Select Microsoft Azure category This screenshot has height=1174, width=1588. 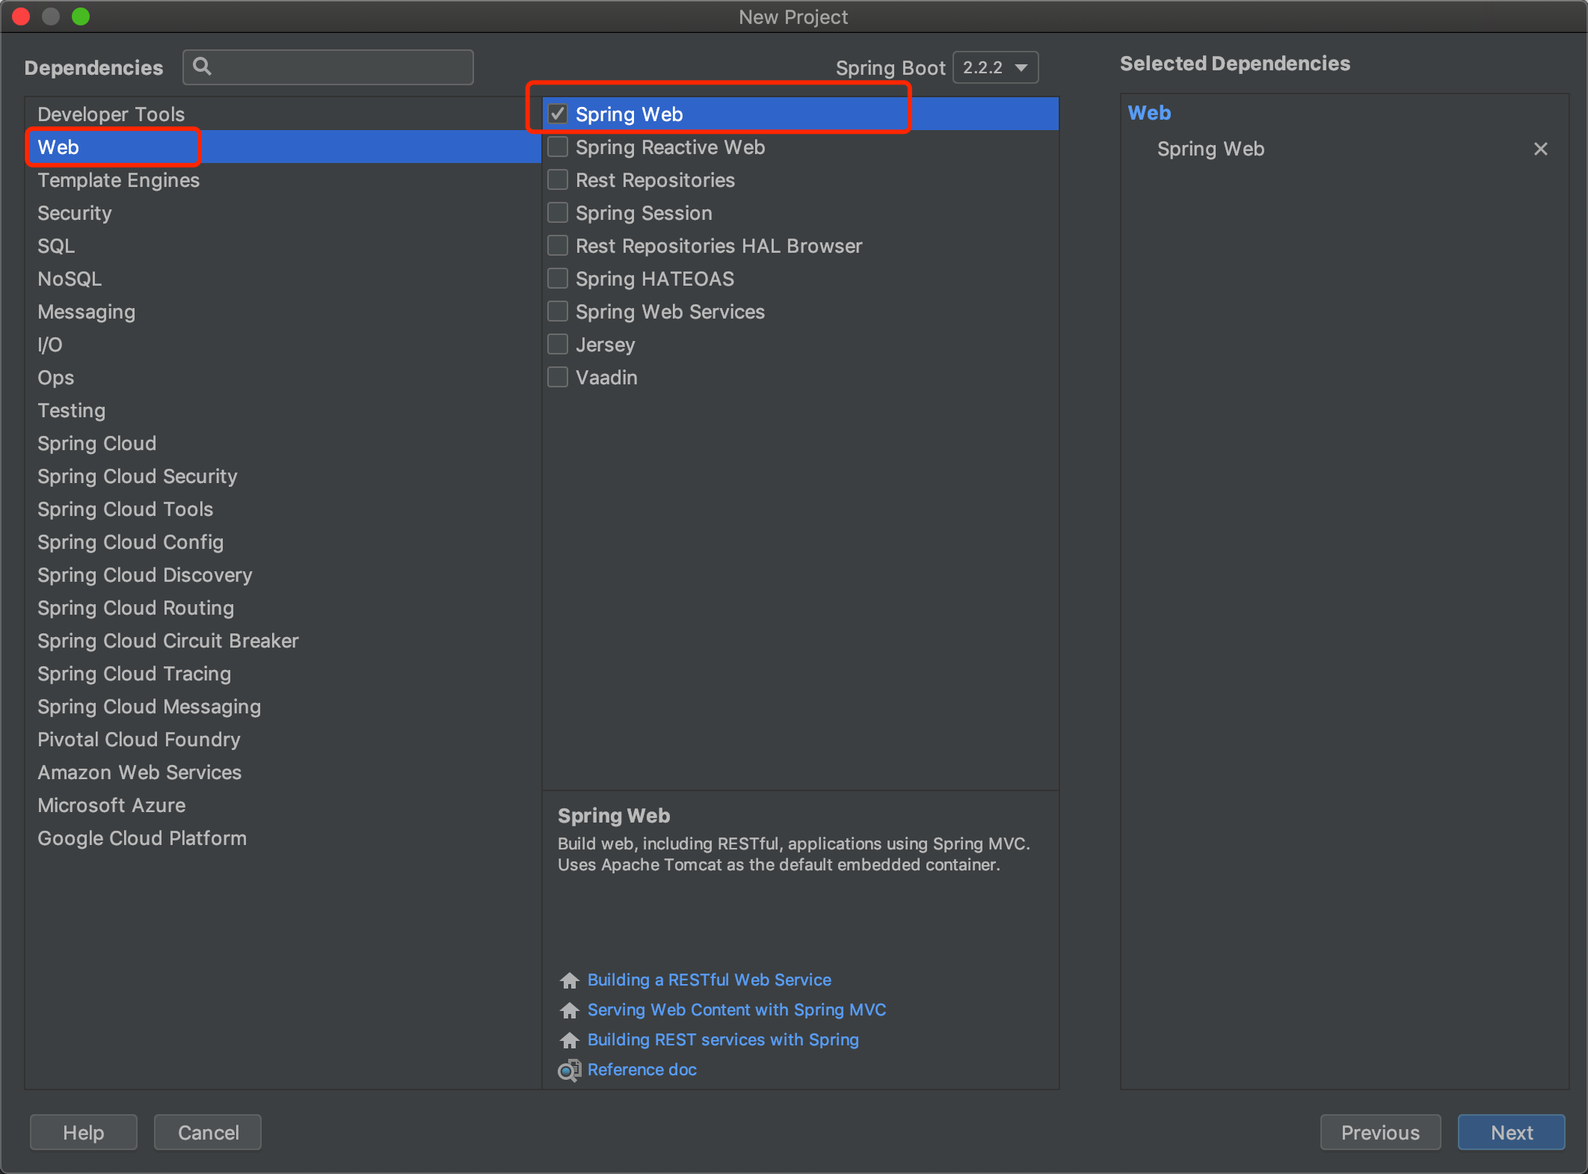coord(283,805)
